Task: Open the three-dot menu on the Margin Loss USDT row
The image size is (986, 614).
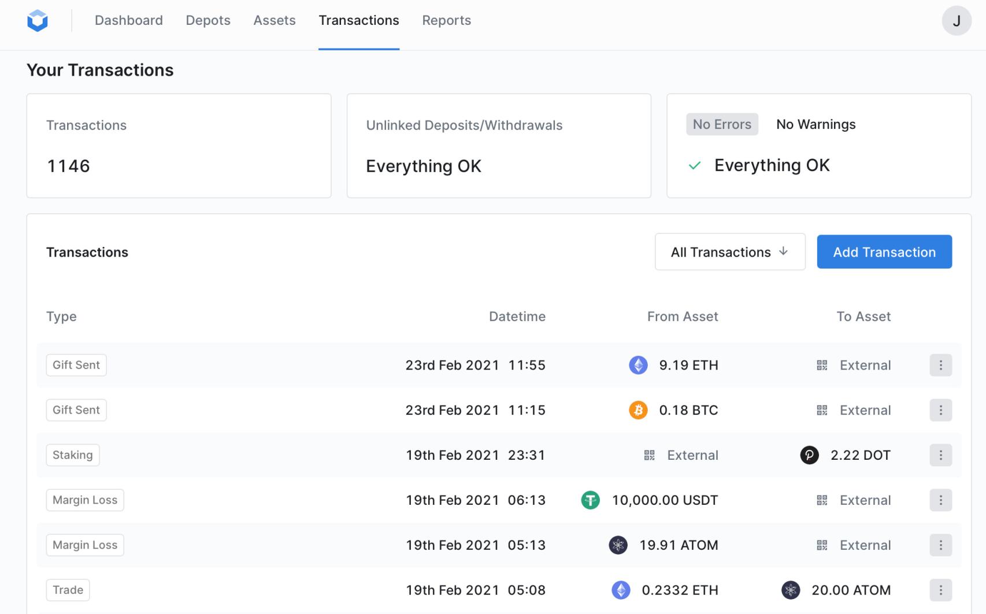Action: click(940, 500)
